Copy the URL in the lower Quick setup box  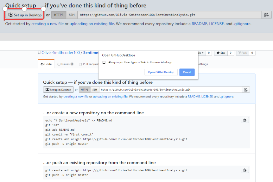pyautogui.click(x=246, y=90)
